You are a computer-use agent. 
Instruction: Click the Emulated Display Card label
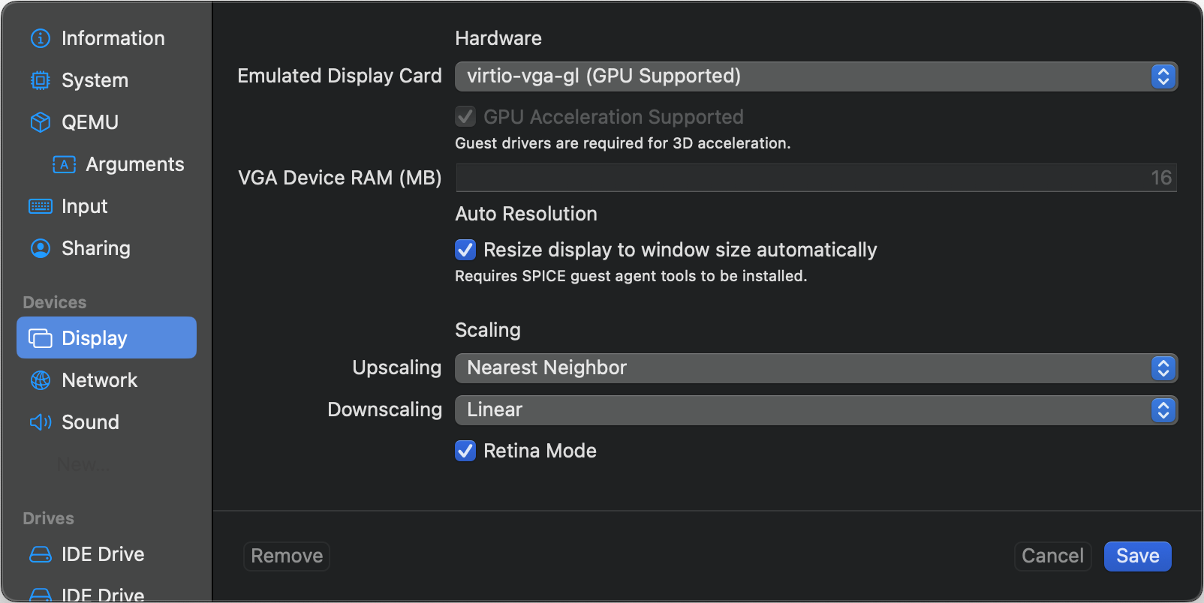(x=339, y=76)
